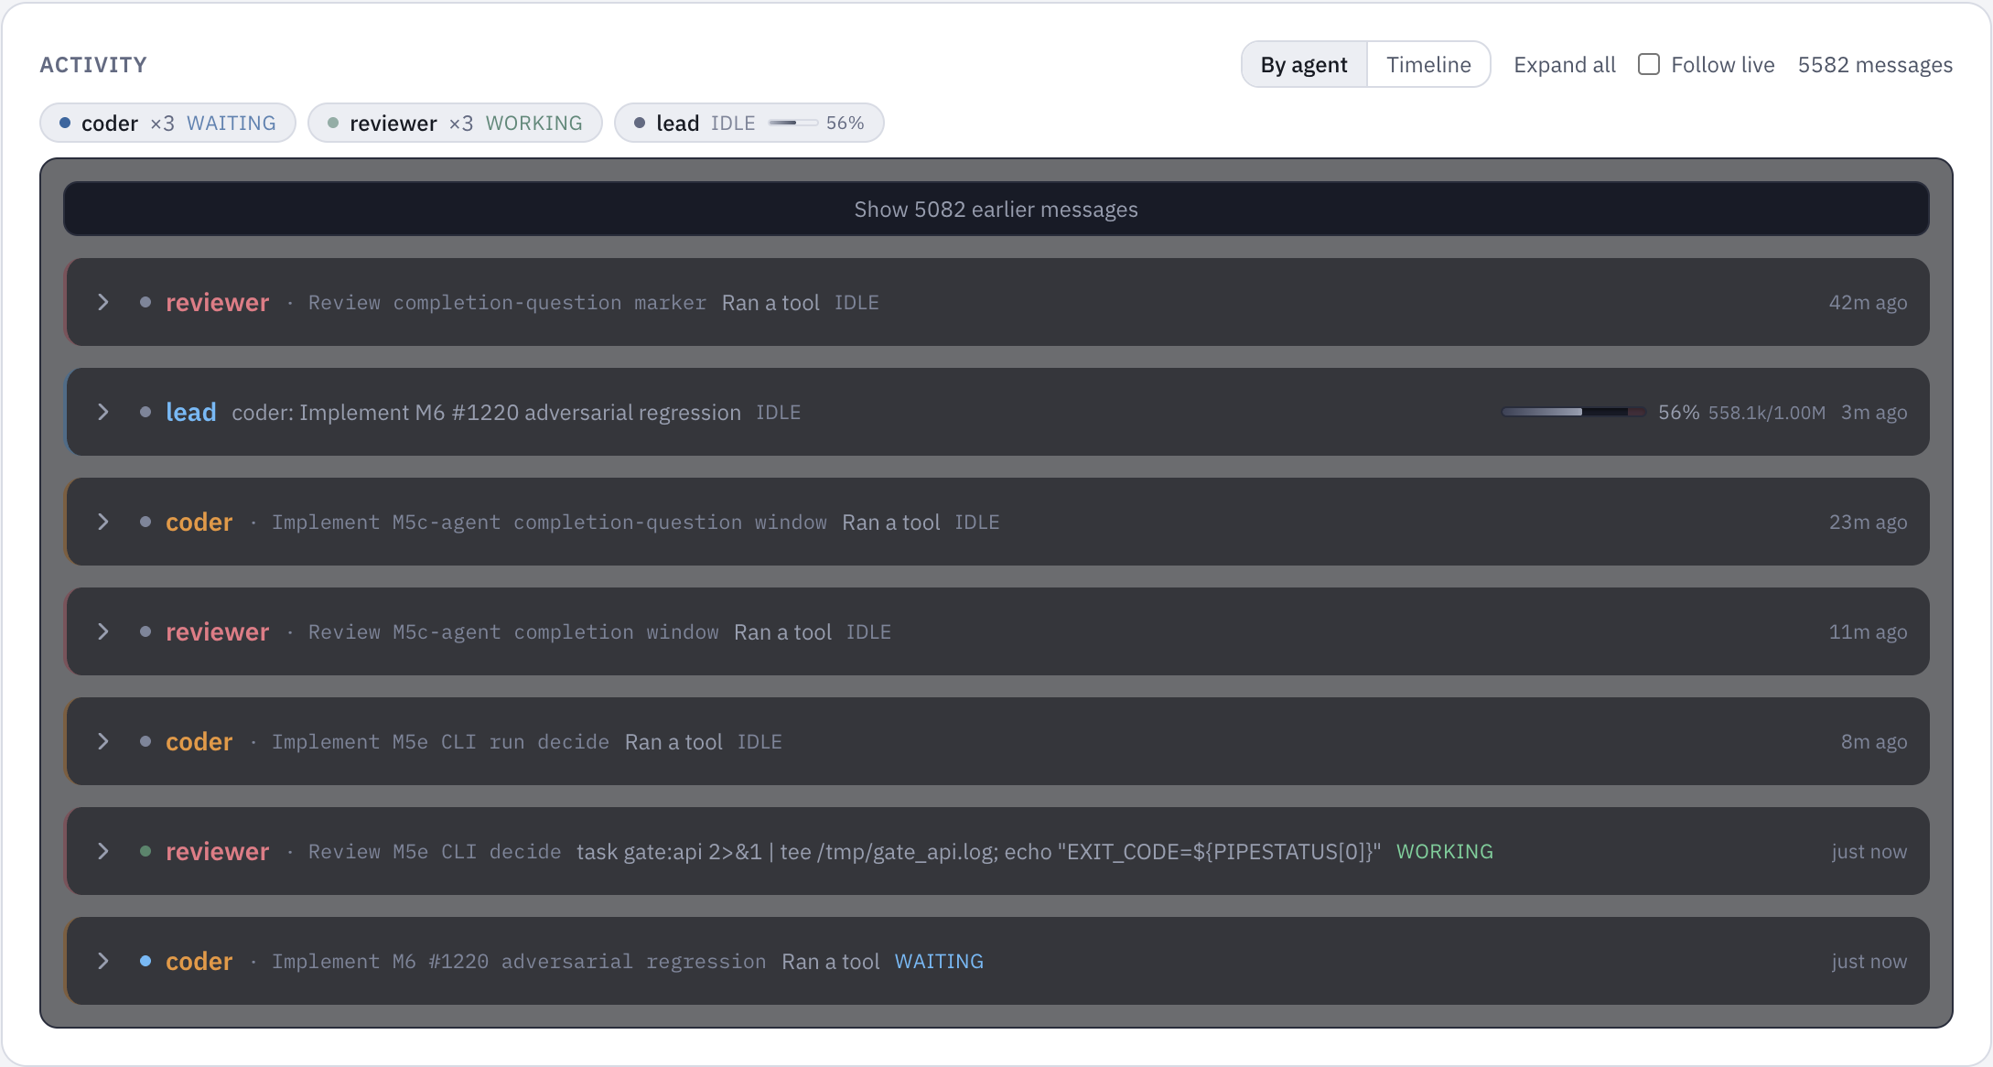Click status dot of reviewer completion-question marker row
The height and width of the screenshot is (1067, 1993).
coord(145,302)
